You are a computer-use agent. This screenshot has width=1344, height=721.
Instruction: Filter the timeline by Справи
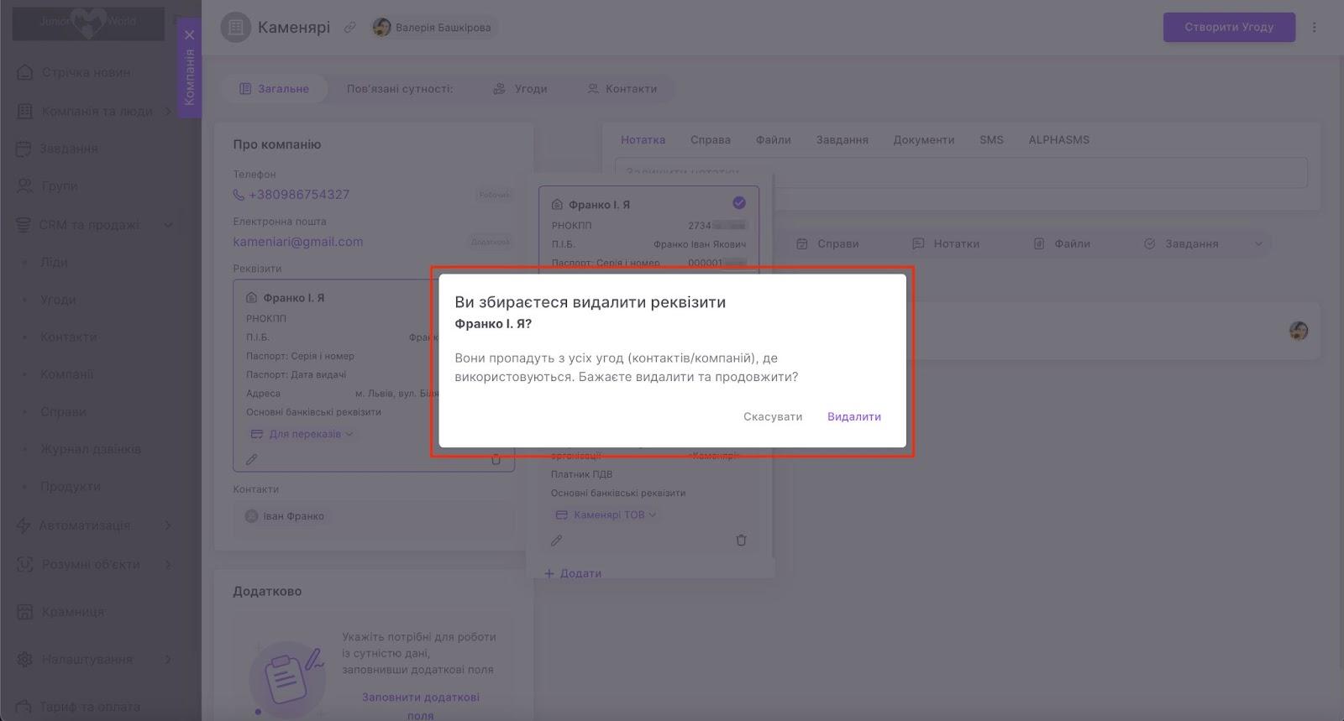pos(827,243)
